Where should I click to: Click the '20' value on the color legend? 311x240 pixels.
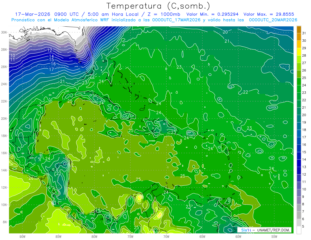point(304,115)
